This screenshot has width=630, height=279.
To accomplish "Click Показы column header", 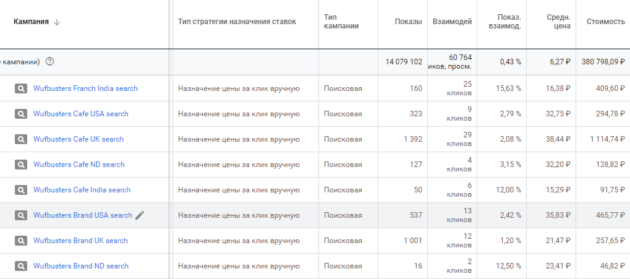I will click(408, 22).
